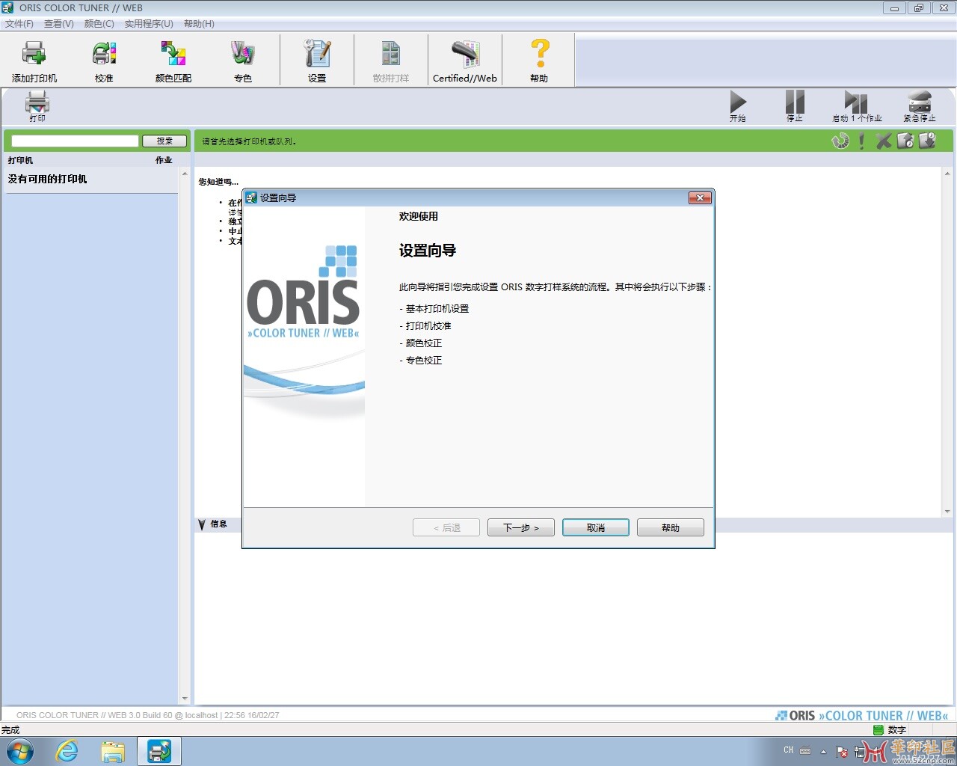
Task: Click the 搜索 search button
Action: [164, 141]
